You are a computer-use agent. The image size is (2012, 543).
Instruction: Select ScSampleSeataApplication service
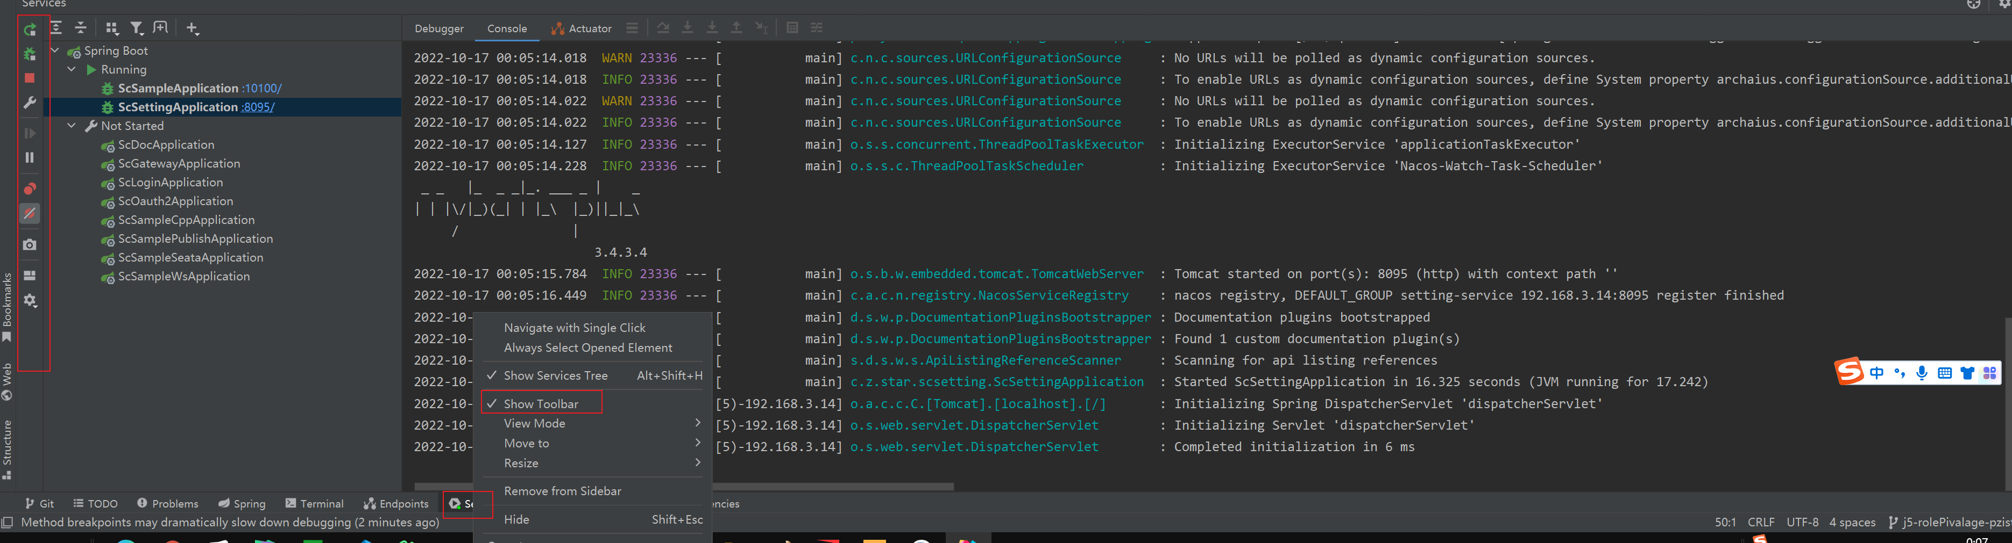pos(190,257)
